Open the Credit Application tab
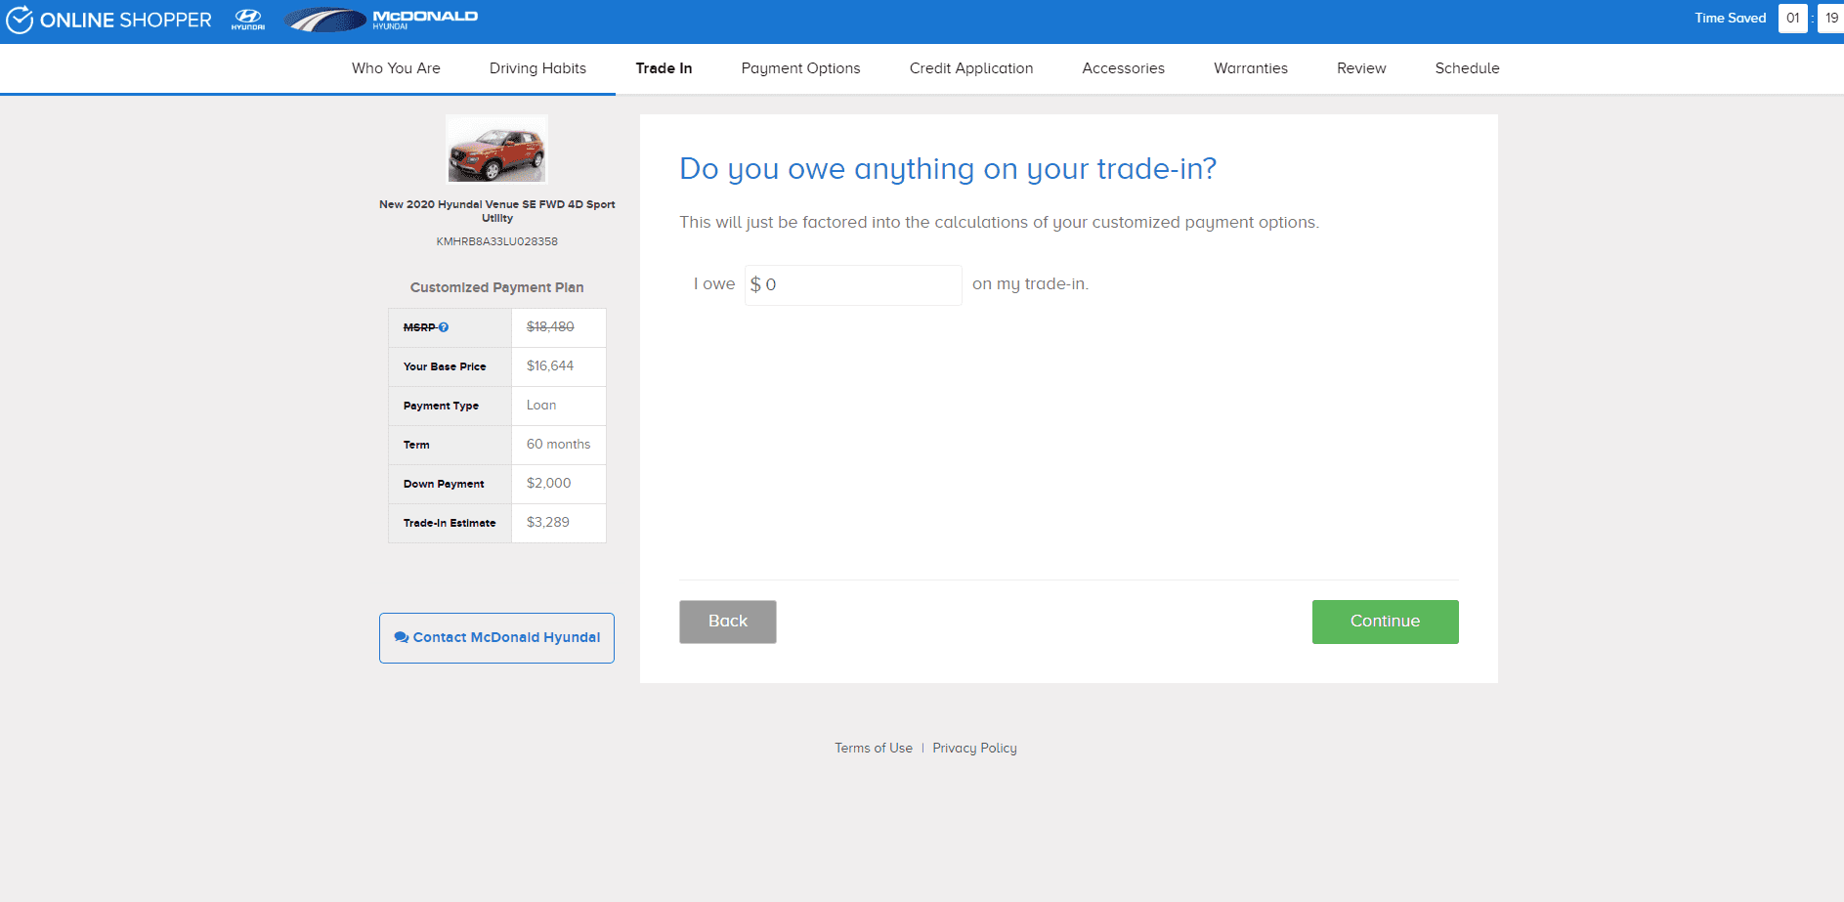Image resolution: width=1844 pixels, height=902 pixels. point(971,68)
